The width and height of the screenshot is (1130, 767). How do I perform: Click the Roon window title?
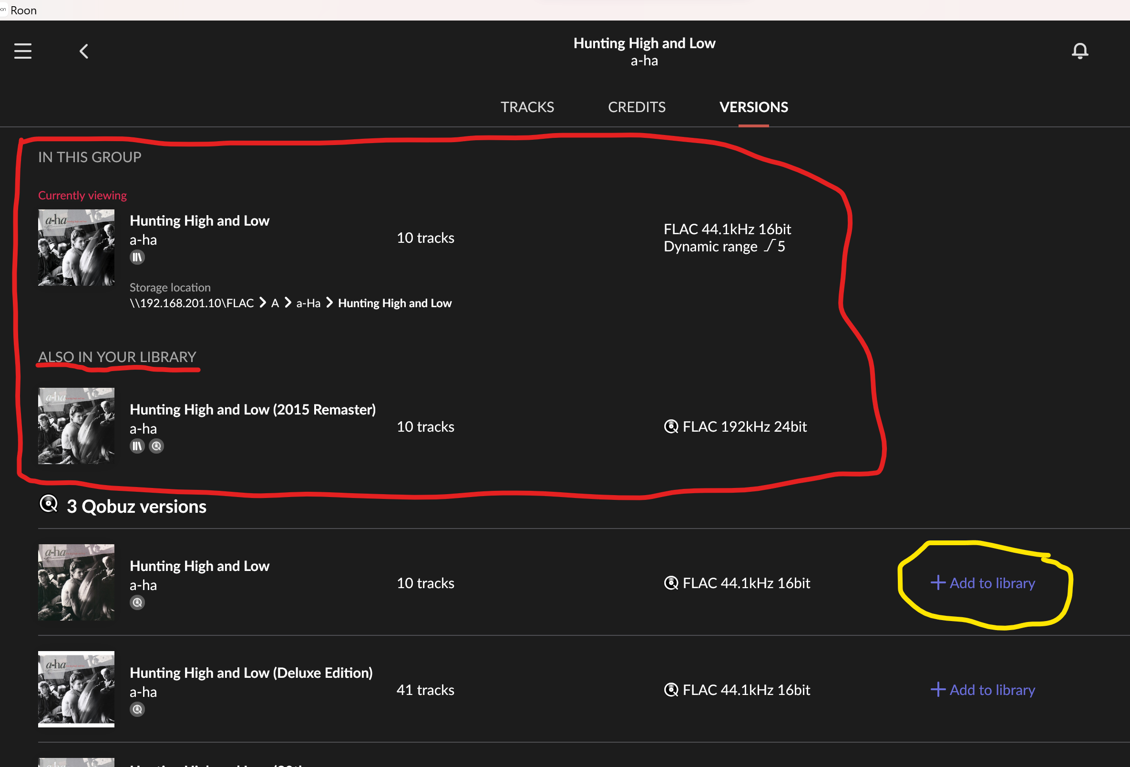coord(23,10)
